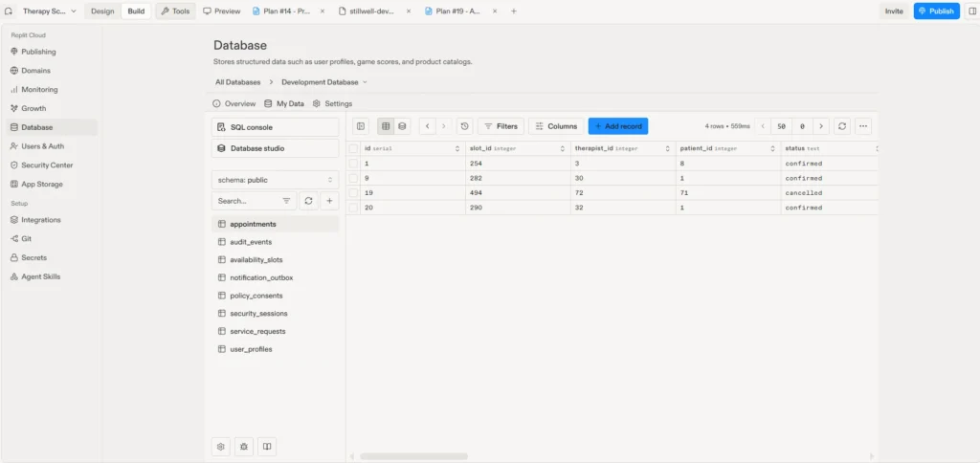
Task: Open the Development Database dropdown
Action: [324, 82]
